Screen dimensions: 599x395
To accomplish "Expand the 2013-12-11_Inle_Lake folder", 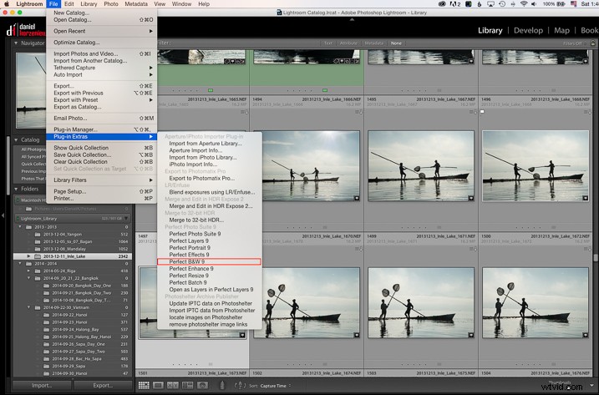I will pos(29,256).
